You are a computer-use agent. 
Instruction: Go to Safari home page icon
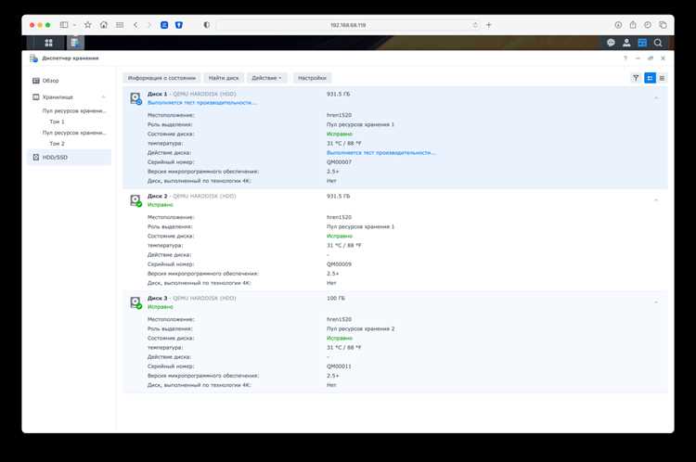pyautogui.click(x=104, y=25)
